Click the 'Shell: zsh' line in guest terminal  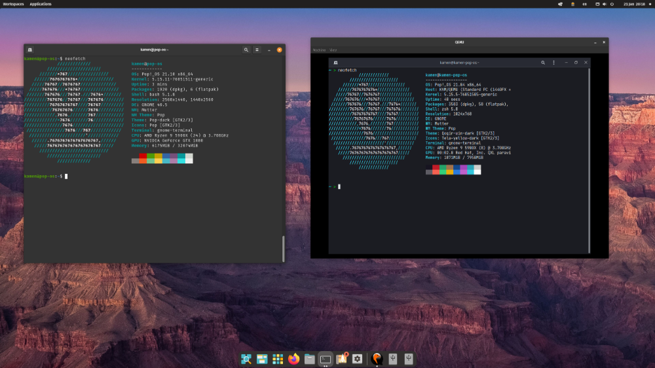[441, 109]
